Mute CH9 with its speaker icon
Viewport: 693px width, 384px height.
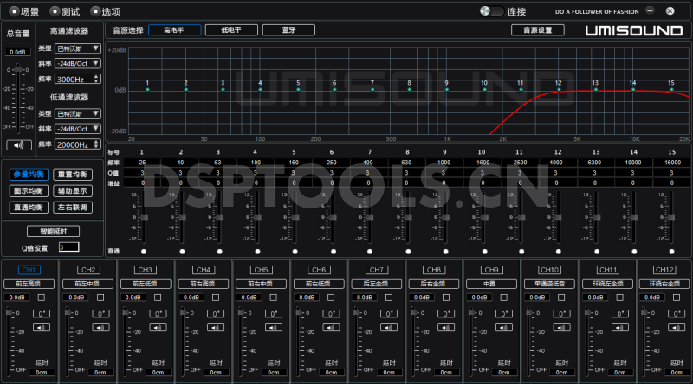click(x=504, y=328)
